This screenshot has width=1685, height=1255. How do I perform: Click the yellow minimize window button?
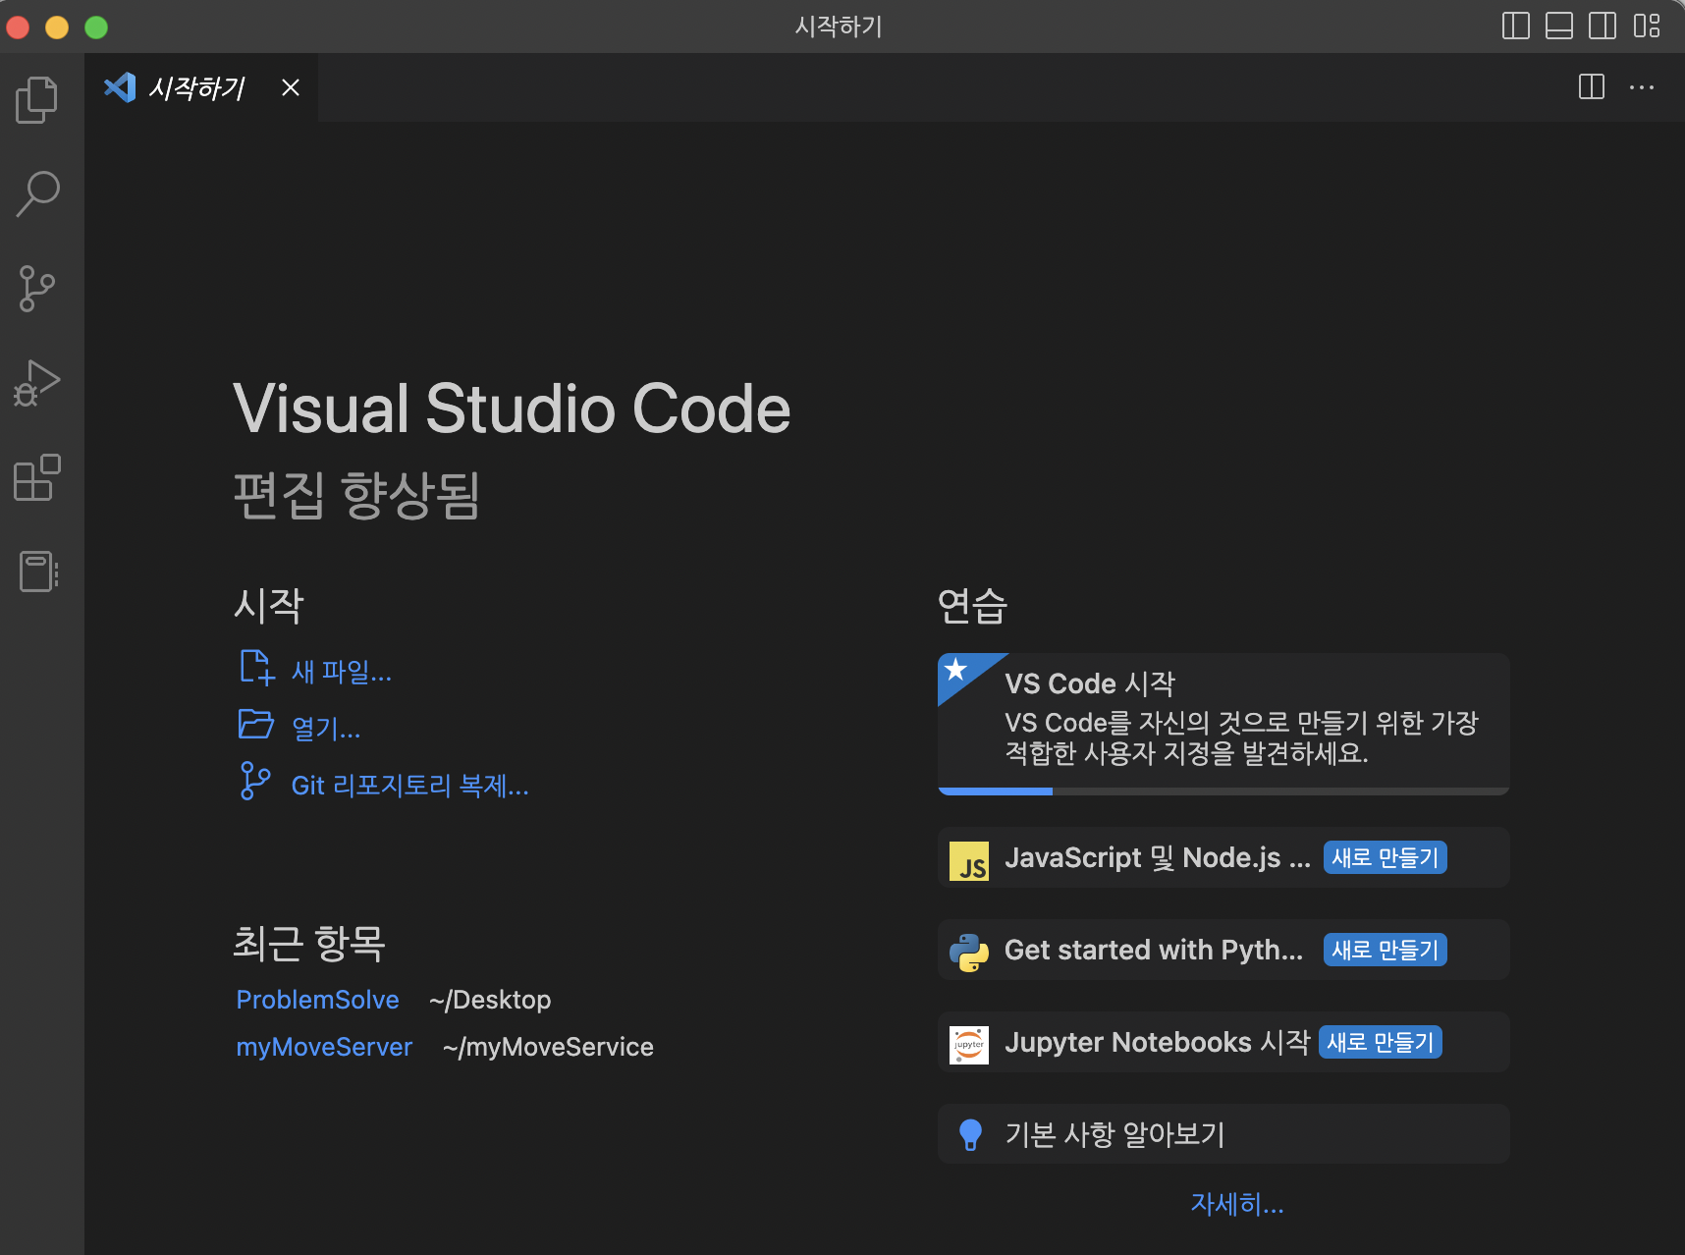point(57,27)
